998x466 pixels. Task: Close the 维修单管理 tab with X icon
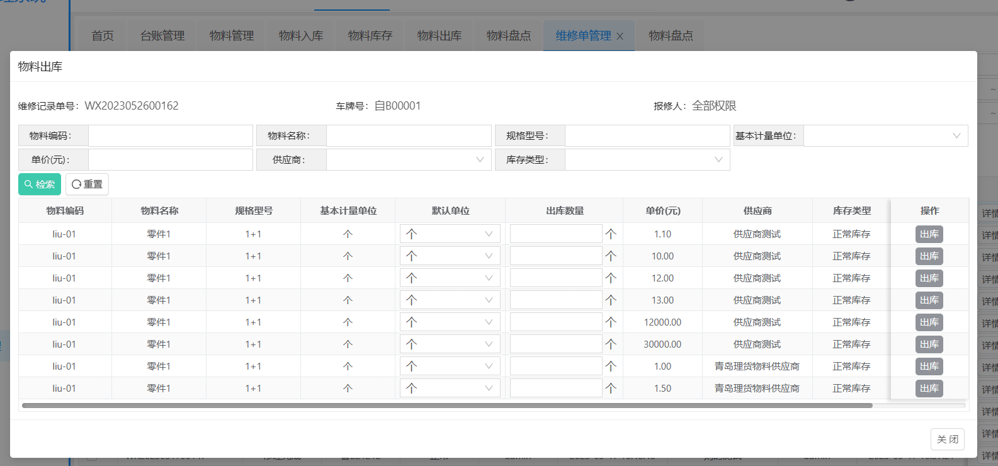pos(620,37)
